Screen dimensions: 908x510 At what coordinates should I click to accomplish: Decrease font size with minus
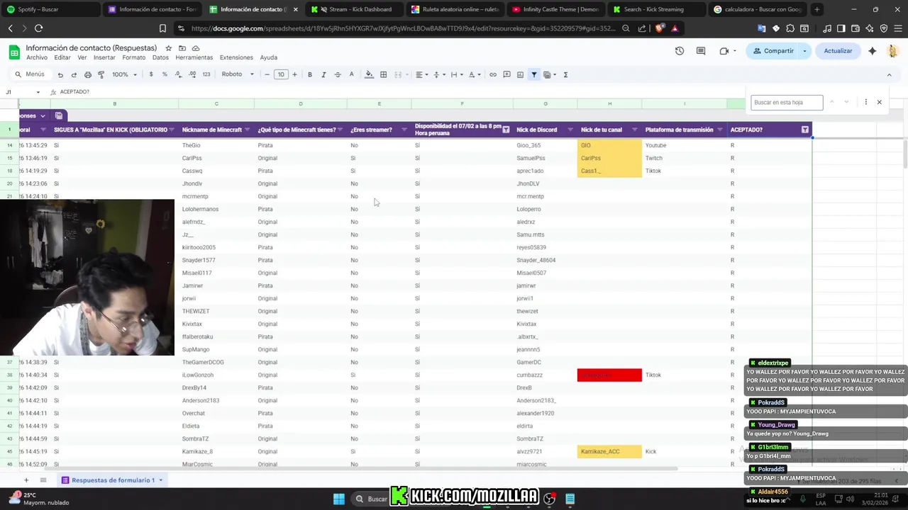[x=267, y=74]
